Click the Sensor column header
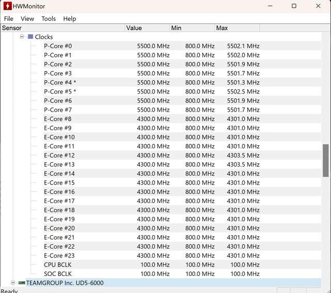331x293 pixels. (63, 28)
